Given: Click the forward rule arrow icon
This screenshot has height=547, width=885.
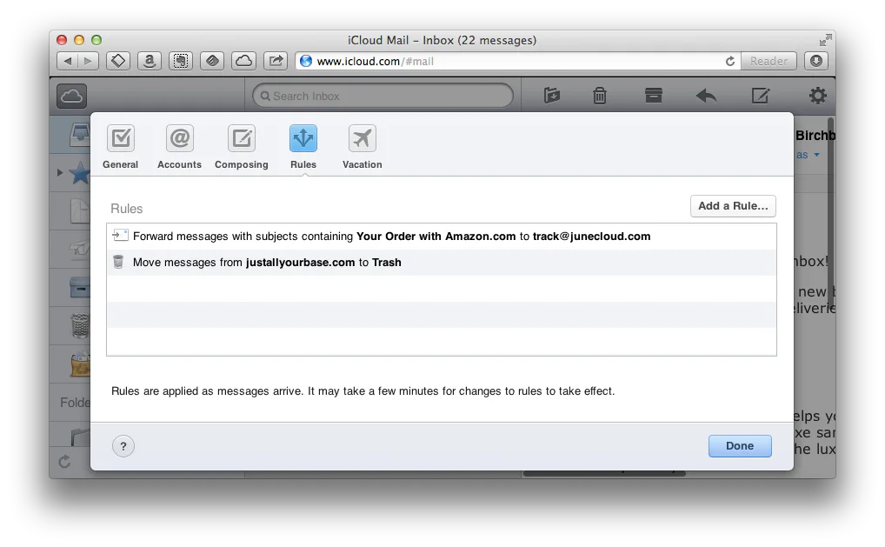Looking at the screenshot, I should [120, 236].
